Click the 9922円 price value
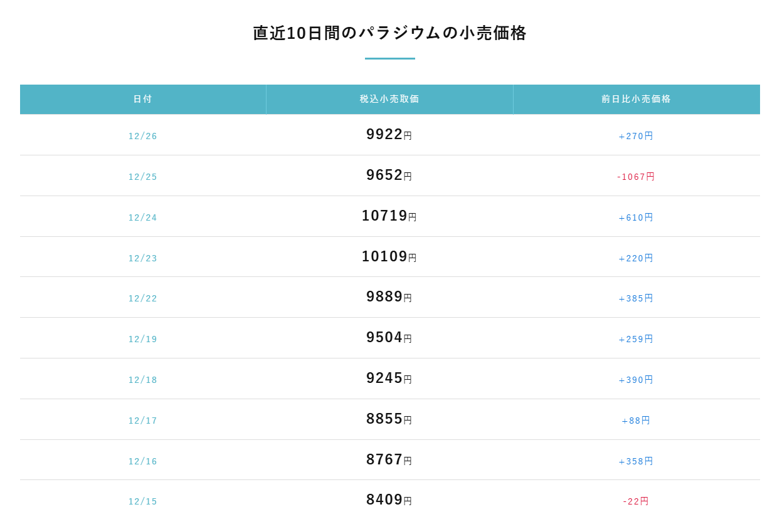 pos(389,134)
